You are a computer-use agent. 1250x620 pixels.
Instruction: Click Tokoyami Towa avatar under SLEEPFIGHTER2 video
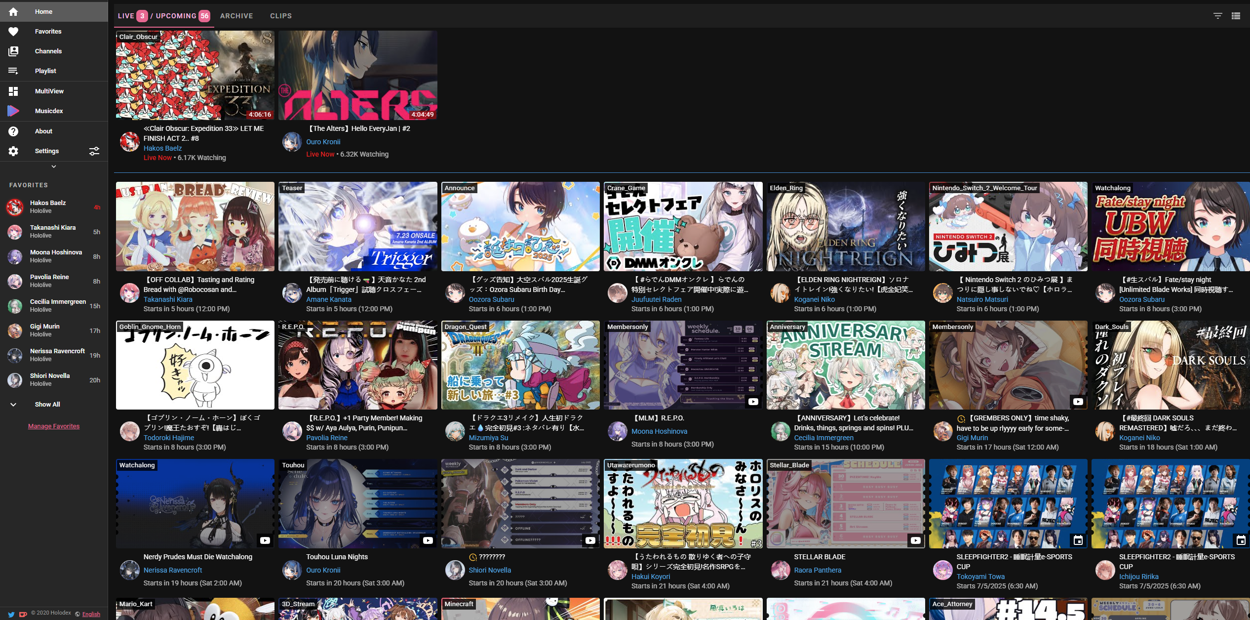943,570
